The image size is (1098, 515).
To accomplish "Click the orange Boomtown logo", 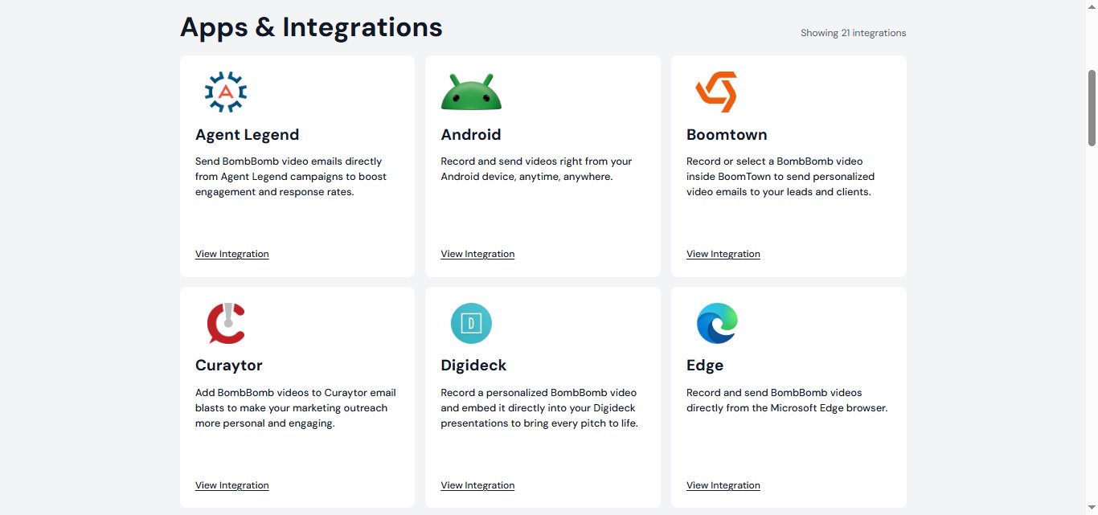I will (x=716, y=92).
